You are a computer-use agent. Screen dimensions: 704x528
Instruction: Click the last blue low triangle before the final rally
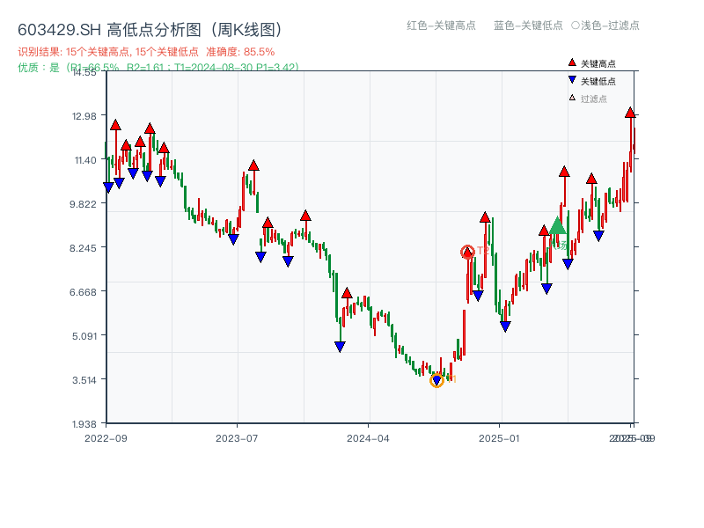pyautogui.click(x=598, y=236)
